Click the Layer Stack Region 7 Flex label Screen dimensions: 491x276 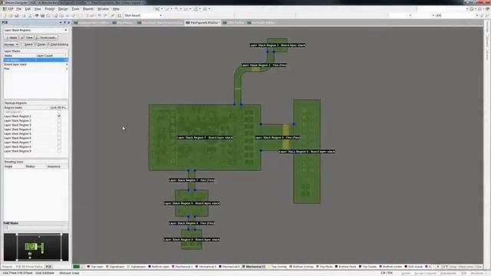pos(192,180)
